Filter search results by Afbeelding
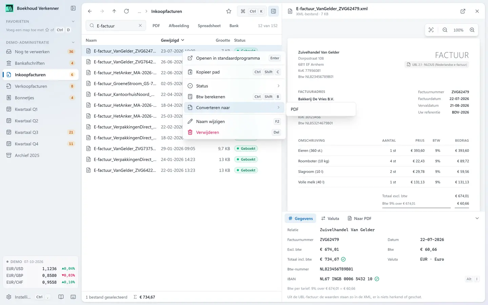This screenshot has height=305, width=488. pyautogui.click(x=179, y=25)
